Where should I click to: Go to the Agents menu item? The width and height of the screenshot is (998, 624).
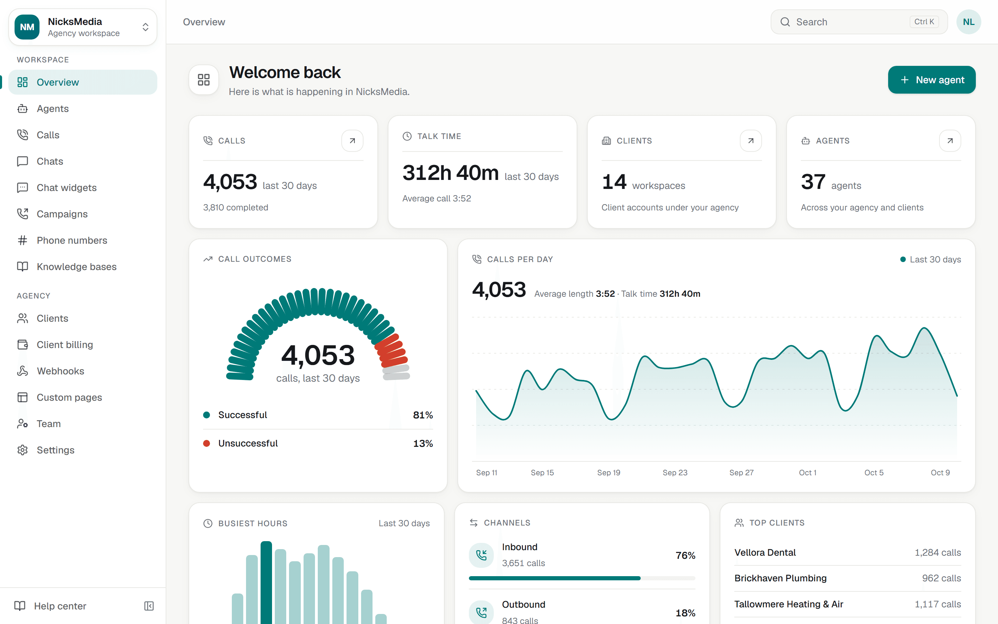(x=82, y=109)
